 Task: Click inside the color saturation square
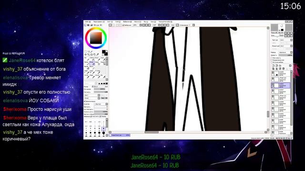tap(96, 38)
